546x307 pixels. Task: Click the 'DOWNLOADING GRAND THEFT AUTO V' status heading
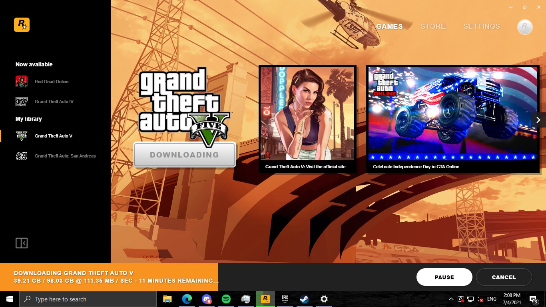click(x=74, y=273)
